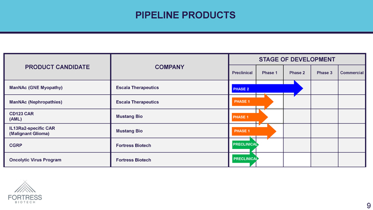The width and height of the screenshot is (373, 210).
Task: Click the green Preclinical arrow for CGRP
Action: pyautogui.click(x=245, y=145)
